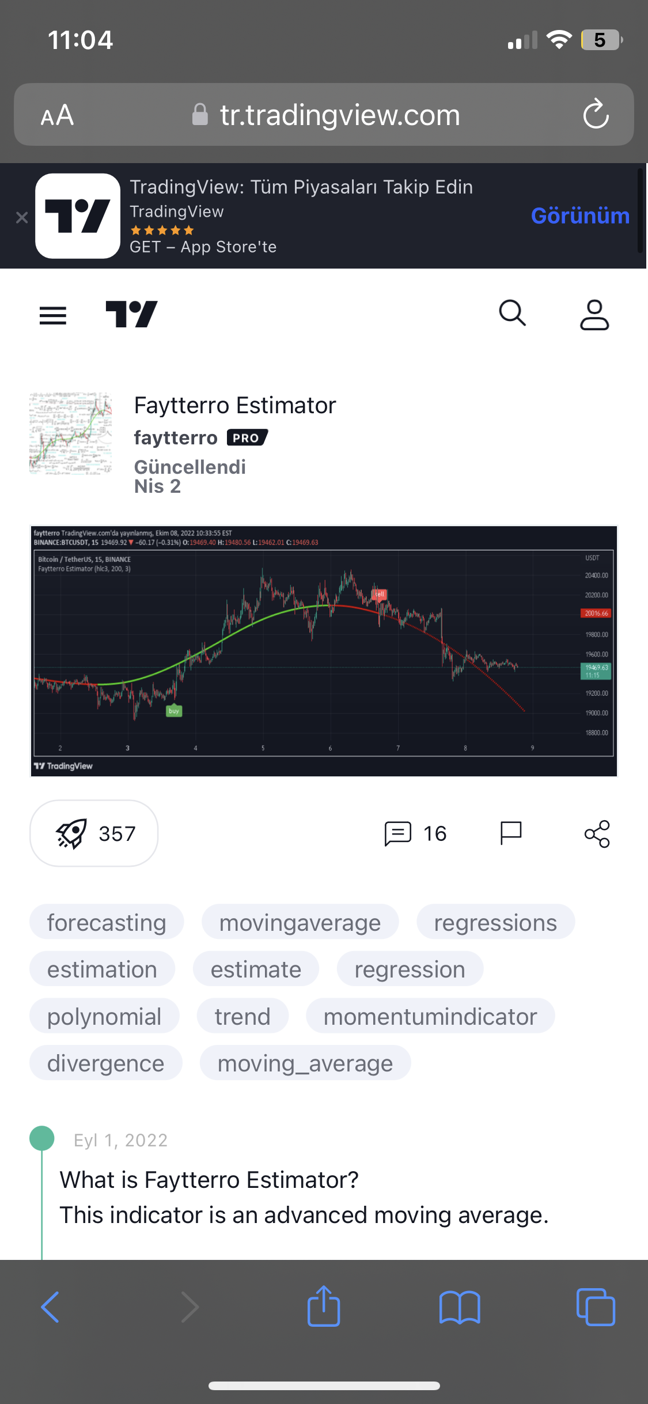The image size is (648, 1404).
Task: Boost the script with rocket button
Action: tap(94, 833)
